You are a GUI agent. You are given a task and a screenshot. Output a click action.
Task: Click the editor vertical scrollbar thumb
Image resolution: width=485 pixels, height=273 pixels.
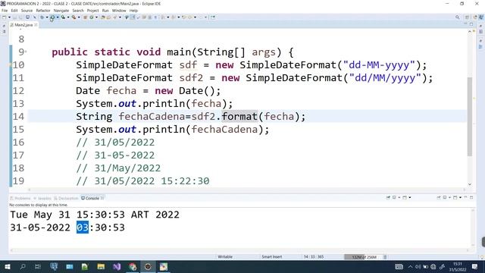470,116
